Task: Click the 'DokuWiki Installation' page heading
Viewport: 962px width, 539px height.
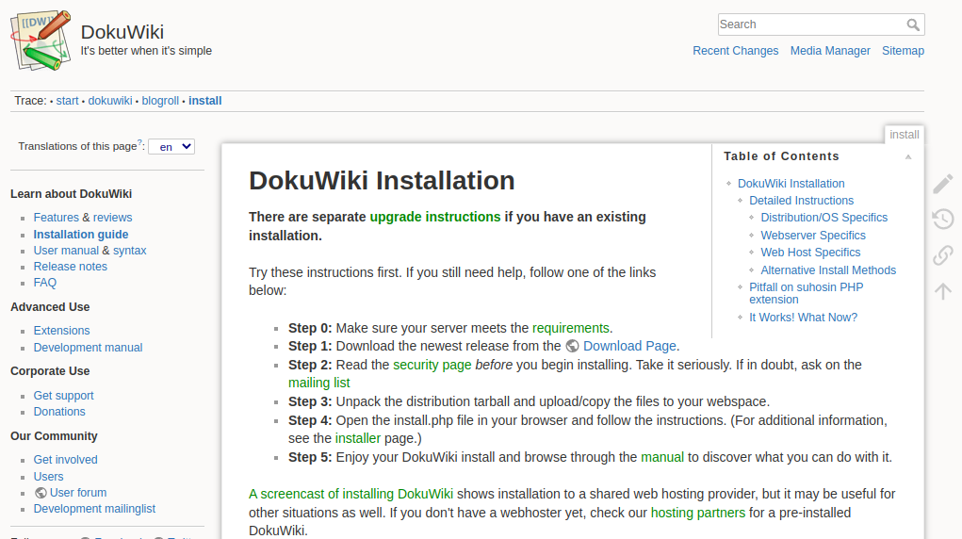Action: click(x=382, y=181)
